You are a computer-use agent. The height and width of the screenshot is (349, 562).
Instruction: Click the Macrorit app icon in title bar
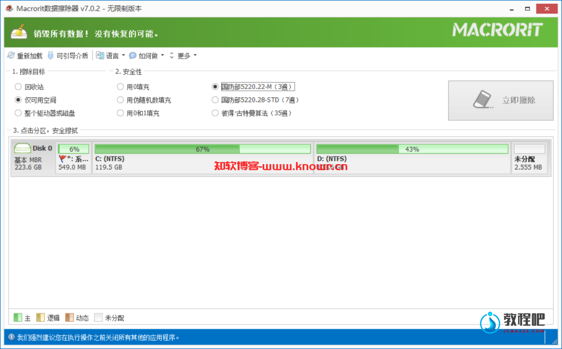coord(9,8)
